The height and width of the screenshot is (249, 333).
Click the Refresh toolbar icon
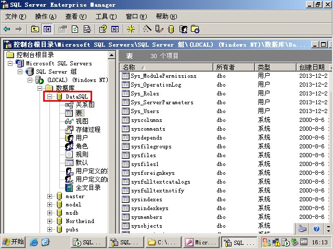click(75, 29)
